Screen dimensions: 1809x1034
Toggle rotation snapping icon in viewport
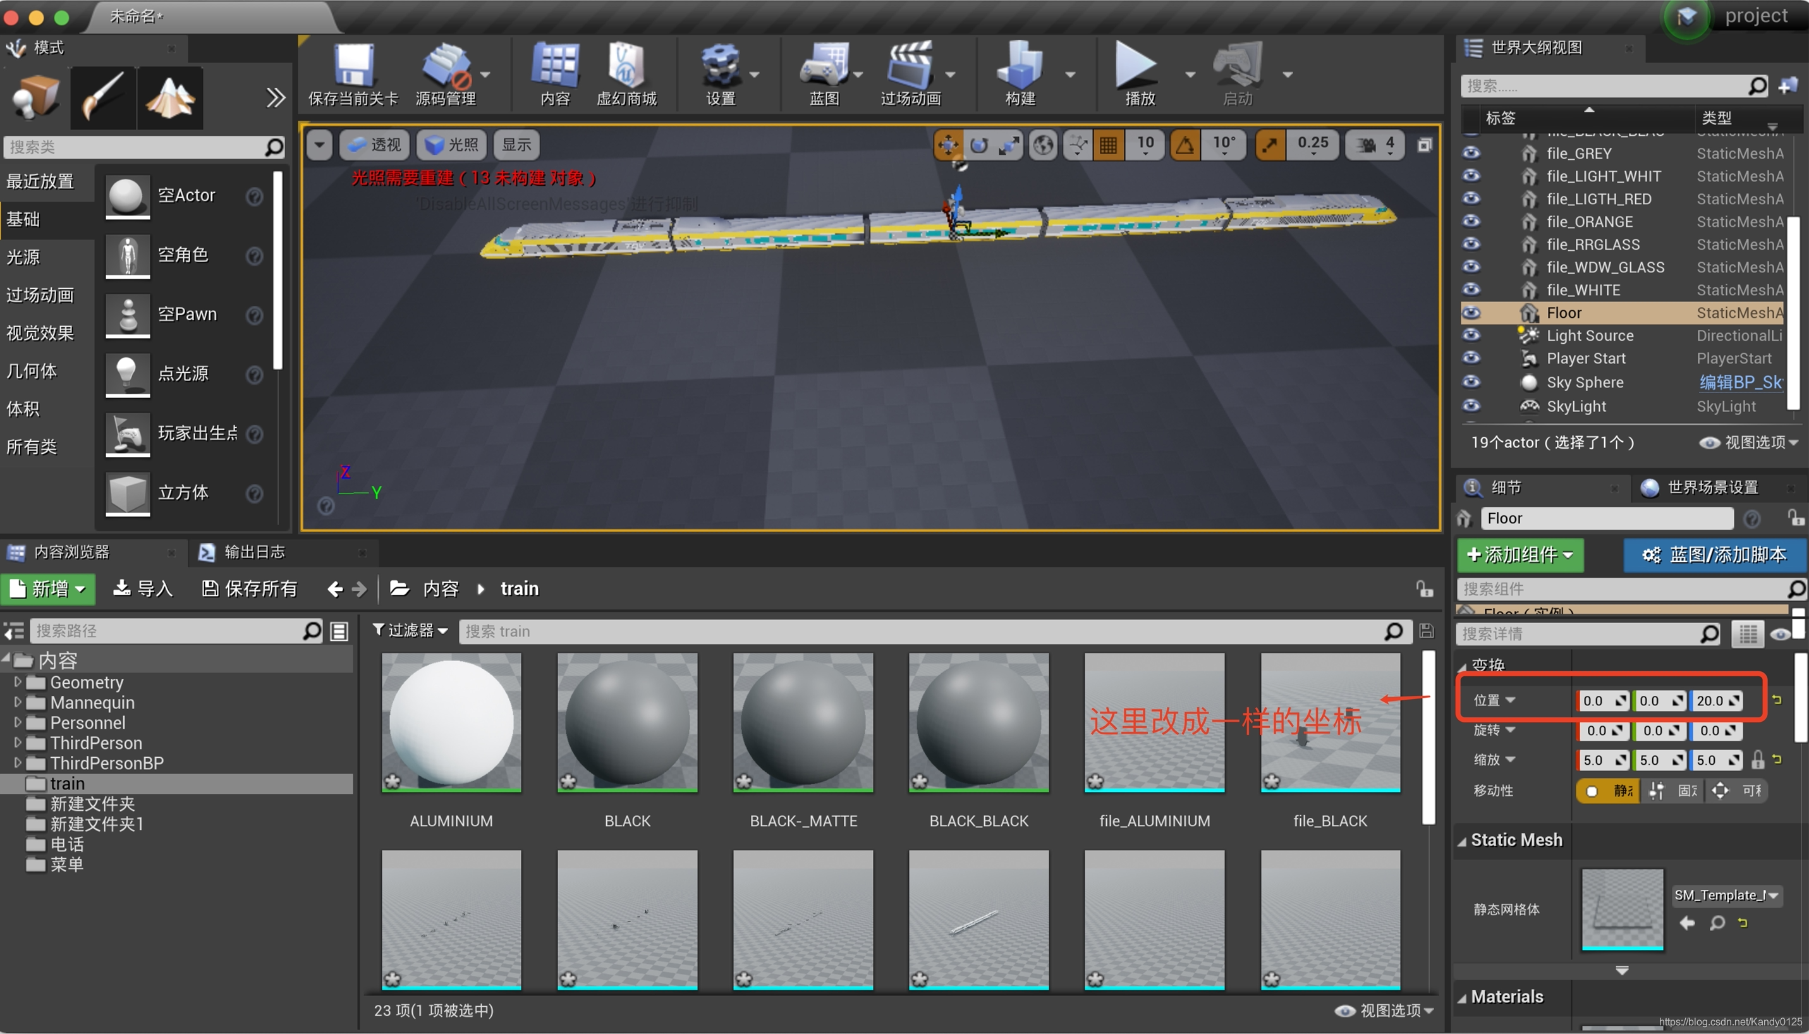tap(1185, 145)
